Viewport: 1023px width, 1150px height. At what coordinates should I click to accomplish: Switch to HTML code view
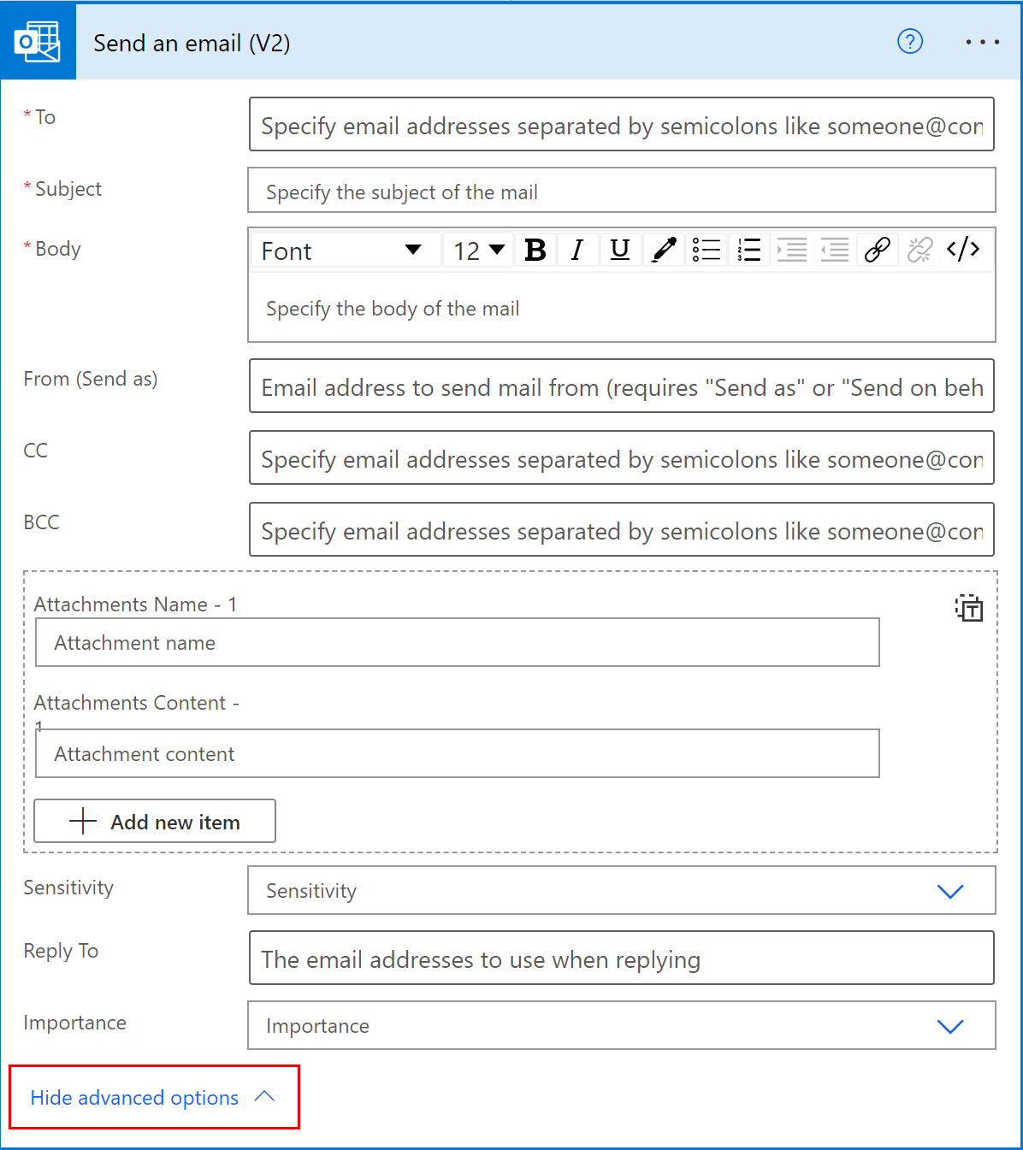point(966,250)
